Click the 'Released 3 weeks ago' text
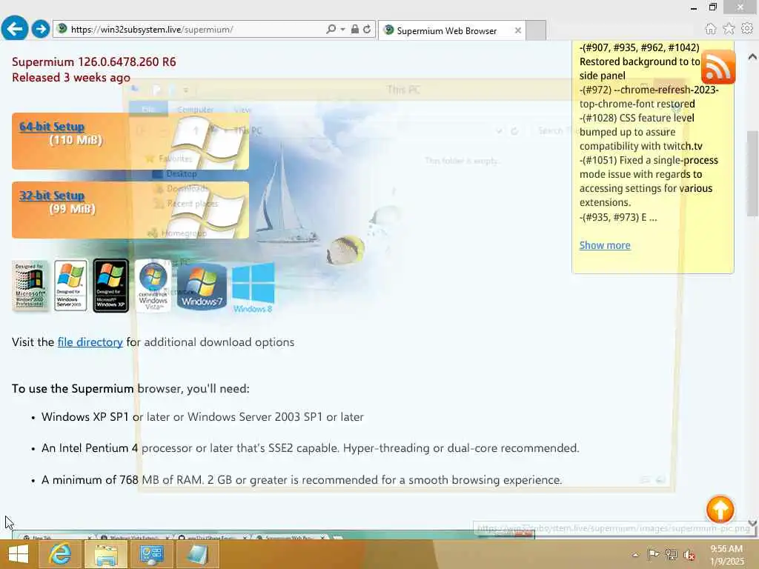Image resolution: width=759 pixels, height=569 pixels. [71, 77]
